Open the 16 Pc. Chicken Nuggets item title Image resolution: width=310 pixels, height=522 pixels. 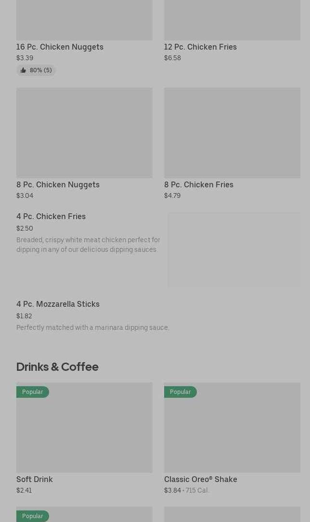point(60,47)
